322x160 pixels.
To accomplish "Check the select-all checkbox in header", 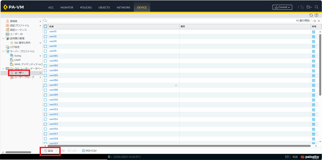I will [45, 26].
